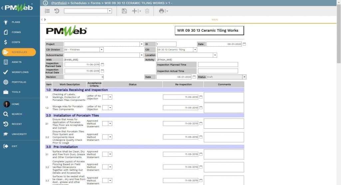Viewport: 341px width, 185px height.
Task: Open calendar beside Date next to Status
Action: (x=194, y=77)
